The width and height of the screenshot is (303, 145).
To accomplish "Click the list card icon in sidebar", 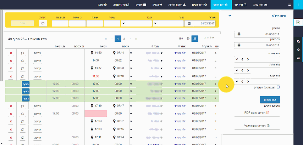I will click(x=298, y=58).
